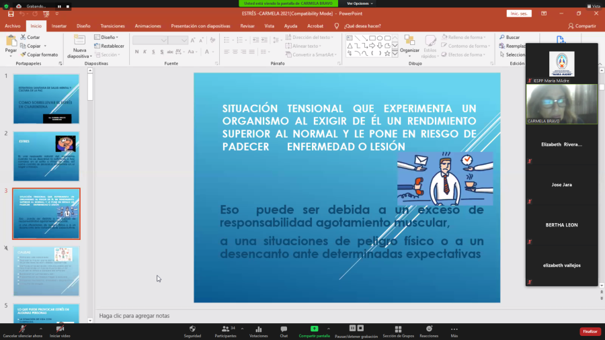Switch to the Insertar ribbon tab

(x=59, y=26)
